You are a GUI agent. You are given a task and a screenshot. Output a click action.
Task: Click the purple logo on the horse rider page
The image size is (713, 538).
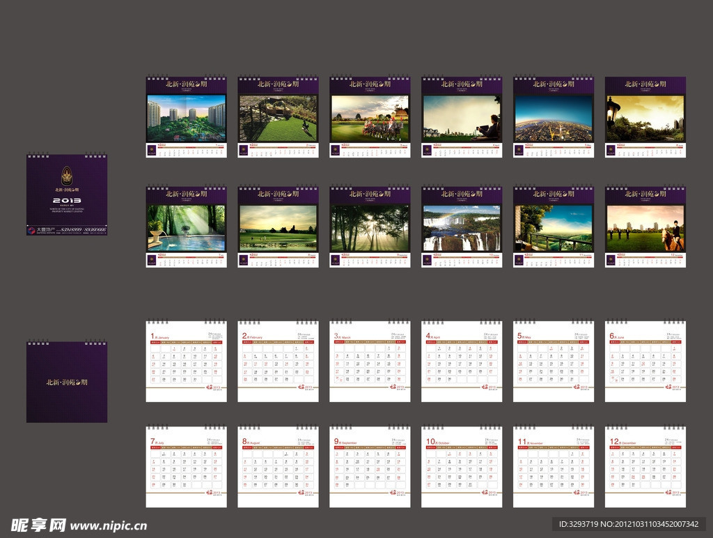[x=611, y=260]
